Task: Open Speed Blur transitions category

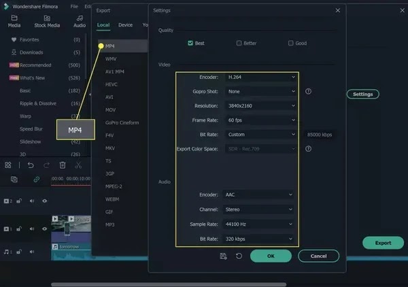Action: [31, 129]
